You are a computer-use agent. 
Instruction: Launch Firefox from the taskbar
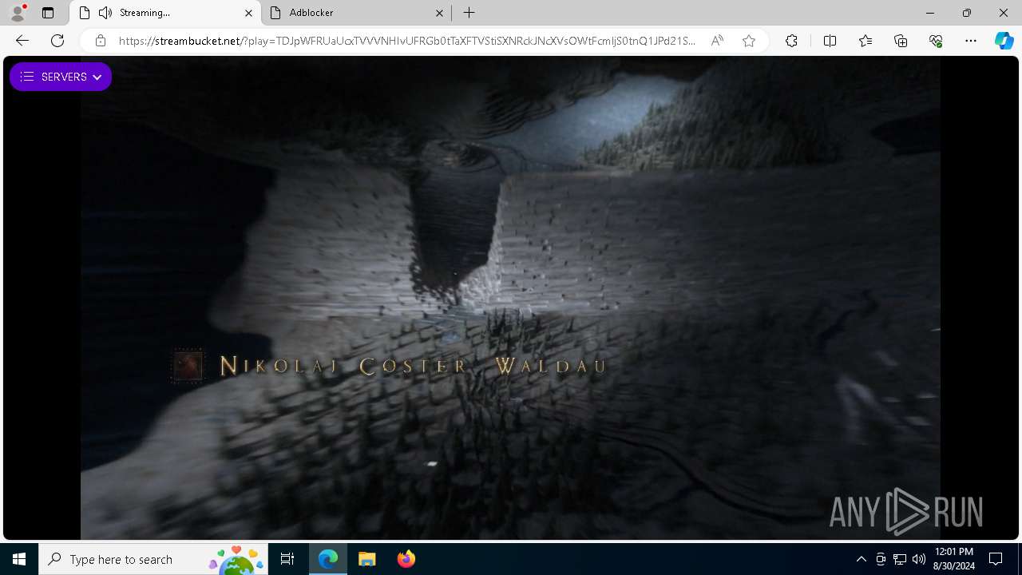(x=406, y=559)
